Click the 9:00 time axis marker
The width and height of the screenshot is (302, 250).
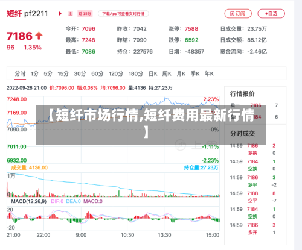[81, 235]
